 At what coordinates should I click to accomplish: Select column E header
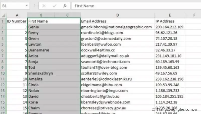pos(170,15)
